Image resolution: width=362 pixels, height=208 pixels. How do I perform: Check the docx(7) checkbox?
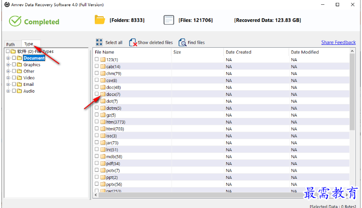[97, 94]
